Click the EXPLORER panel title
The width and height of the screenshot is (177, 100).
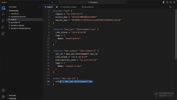coord(13,7)
